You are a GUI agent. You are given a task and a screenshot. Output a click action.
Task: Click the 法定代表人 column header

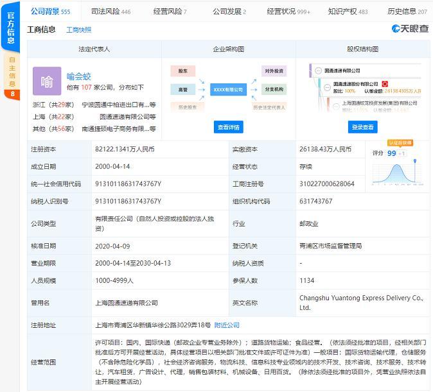pyautogui.click(x=94, y=49)
